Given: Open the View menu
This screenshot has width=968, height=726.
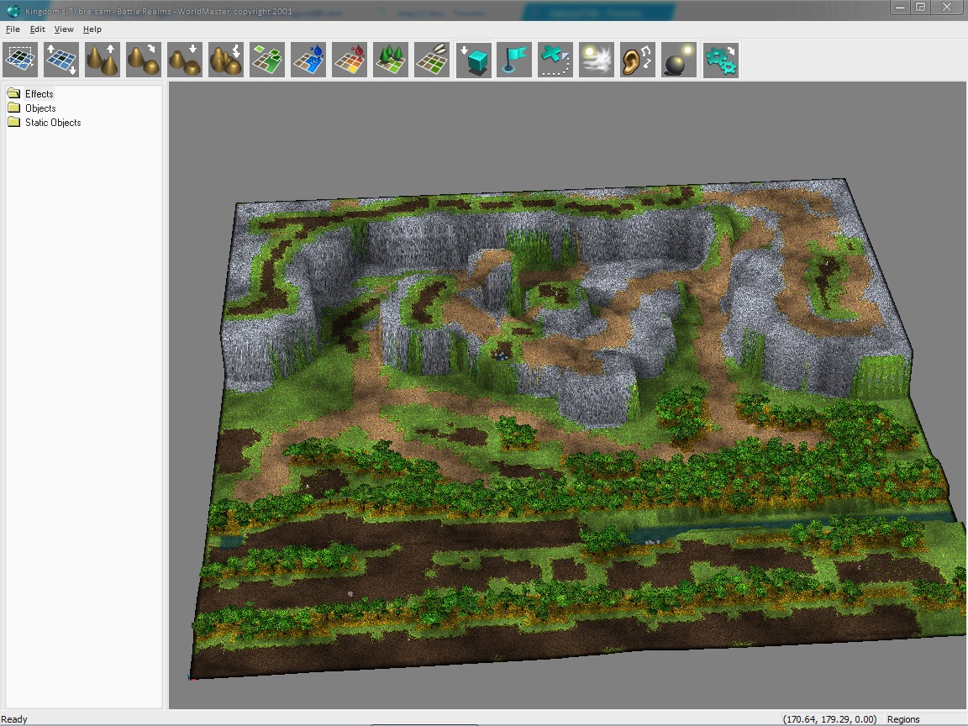Looking at the screenshot, I should [64, 29].
